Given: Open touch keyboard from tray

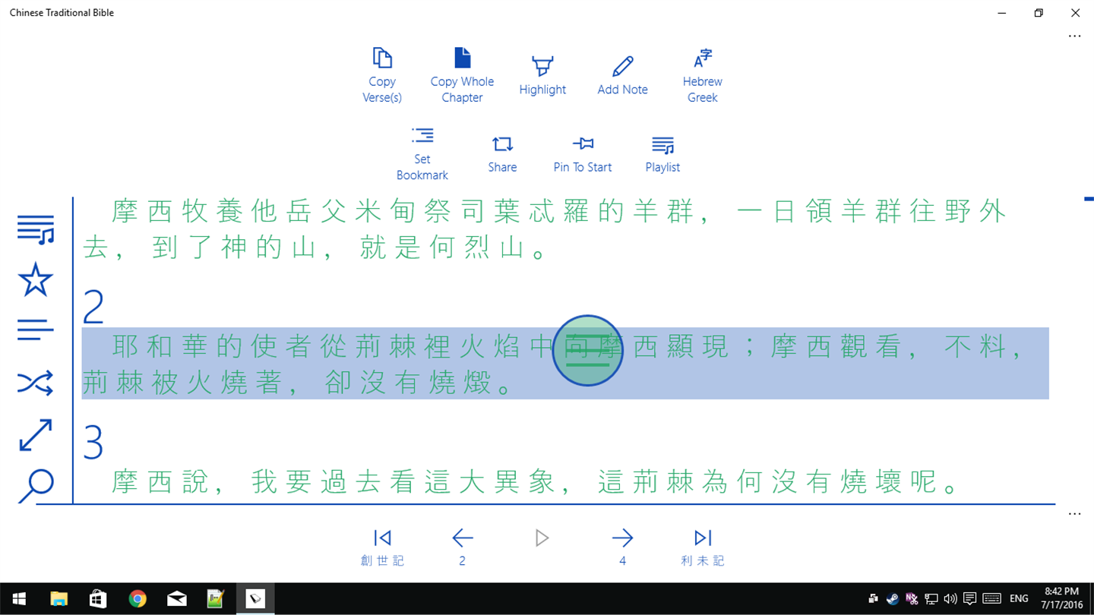Looking at the screenshot, I should pos(992,599).
